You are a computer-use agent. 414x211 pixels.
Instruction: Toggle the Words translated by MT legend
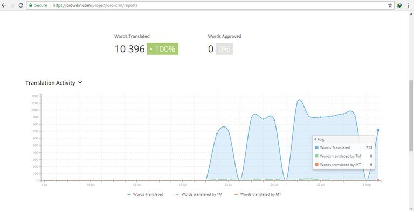pos(258,194)
